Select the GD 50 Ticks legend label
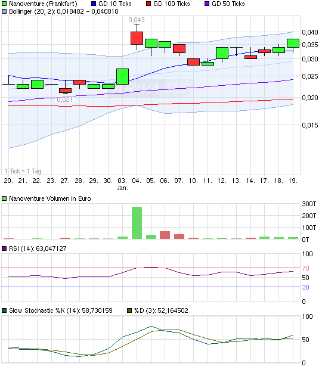The height and width of the screenshot is (376, 325). 228,4
